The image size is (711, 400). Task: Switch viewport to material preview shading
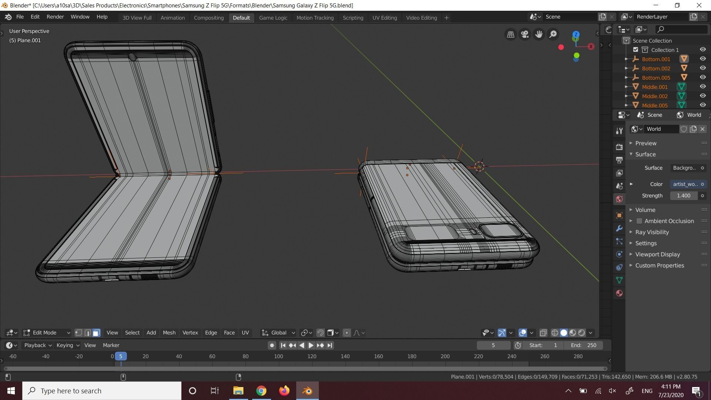(573, 333)
